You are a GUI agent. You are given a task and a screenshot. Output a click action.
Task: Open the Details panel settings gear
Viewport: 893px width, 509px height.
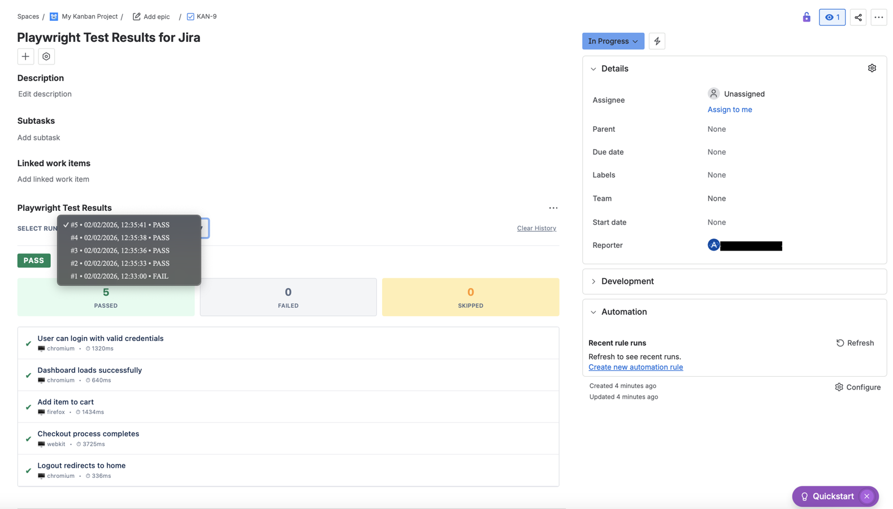tap(872, 68)
